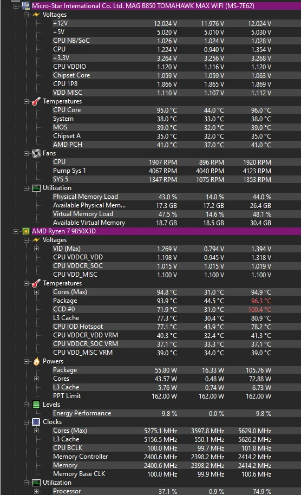301x495 pixels.
Task: Click the graph icon of motherboard Utilization
Action: pos(36,188)
